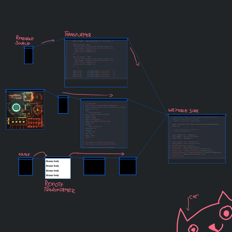Click the central YAML metadata code node

pos(104,124)
